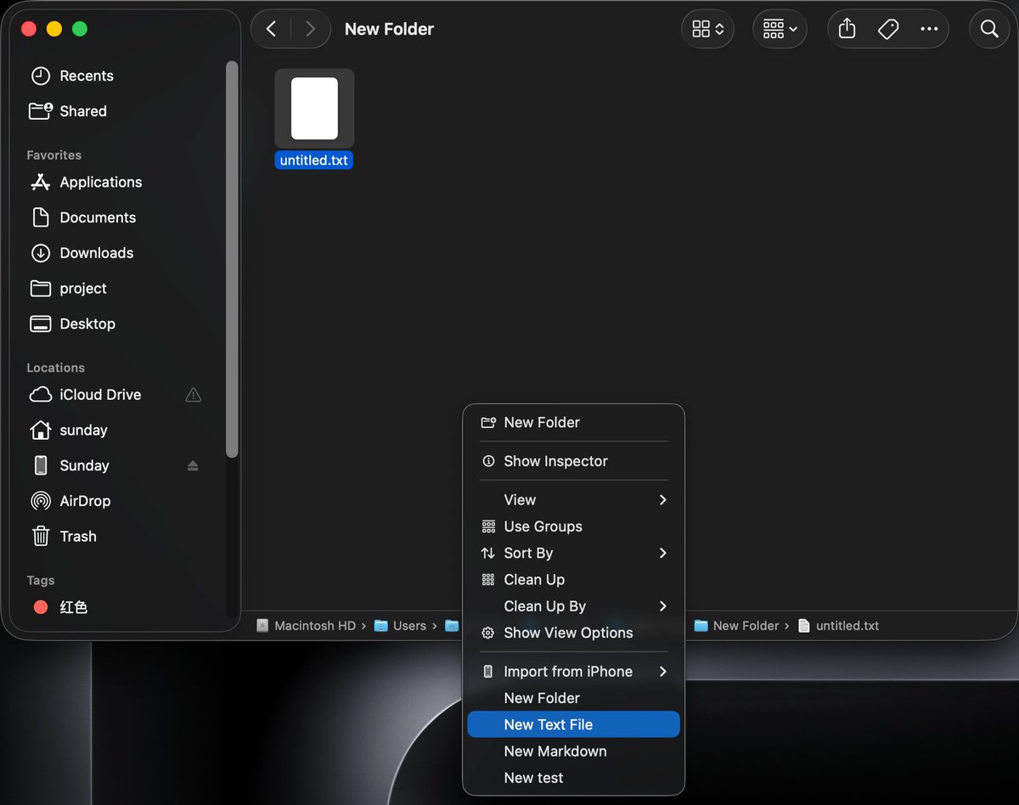Open the Share button in toolbar
1019x805 pixels.
pyautogui.click(x=847, y=29)
